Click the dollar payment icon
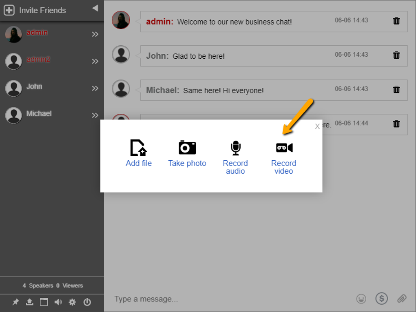 (x=382, y=299)
